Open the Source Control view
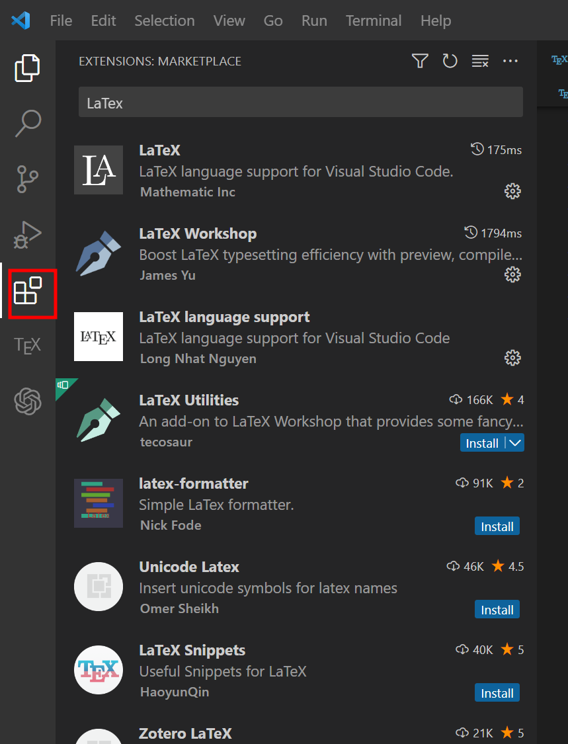This screenshot has width=568, height=744. (x=28, y=179)
